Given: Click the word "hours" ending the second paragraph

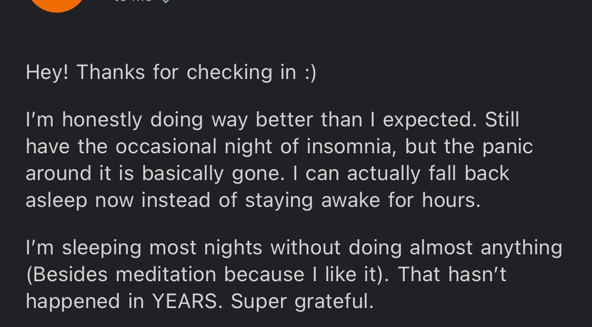Looking at the screenshot, I should pyautogui.click(x=451, y=200).
